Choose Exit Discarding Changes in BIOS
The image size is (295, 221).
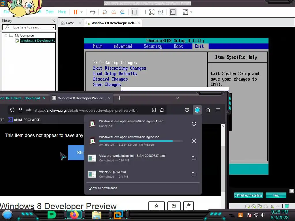pos(120,68)
